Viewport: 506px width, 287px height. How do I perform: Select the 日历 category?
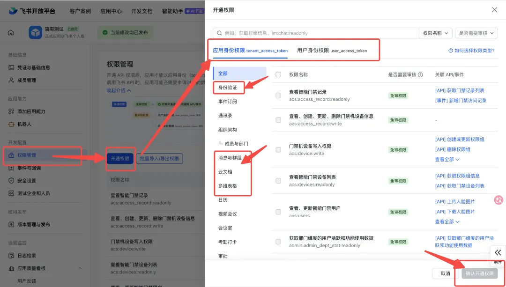pos(223,200)
